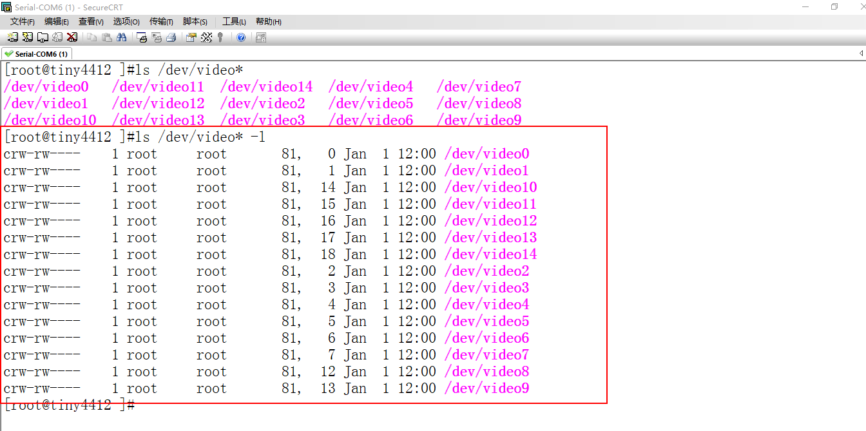Click the printer icon in toolbar
The width and height of the screenshot is (866, 431).
(171, 37)
